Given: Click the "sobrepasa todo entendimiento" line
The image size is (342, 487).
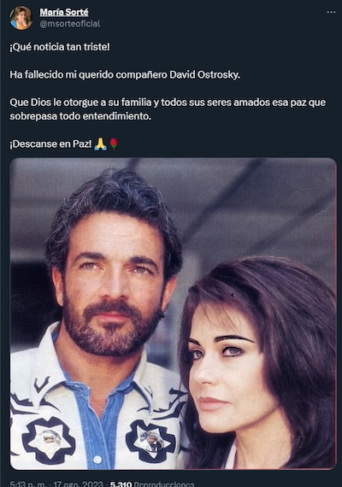Looking at the screenshot, I should (80, 116).
